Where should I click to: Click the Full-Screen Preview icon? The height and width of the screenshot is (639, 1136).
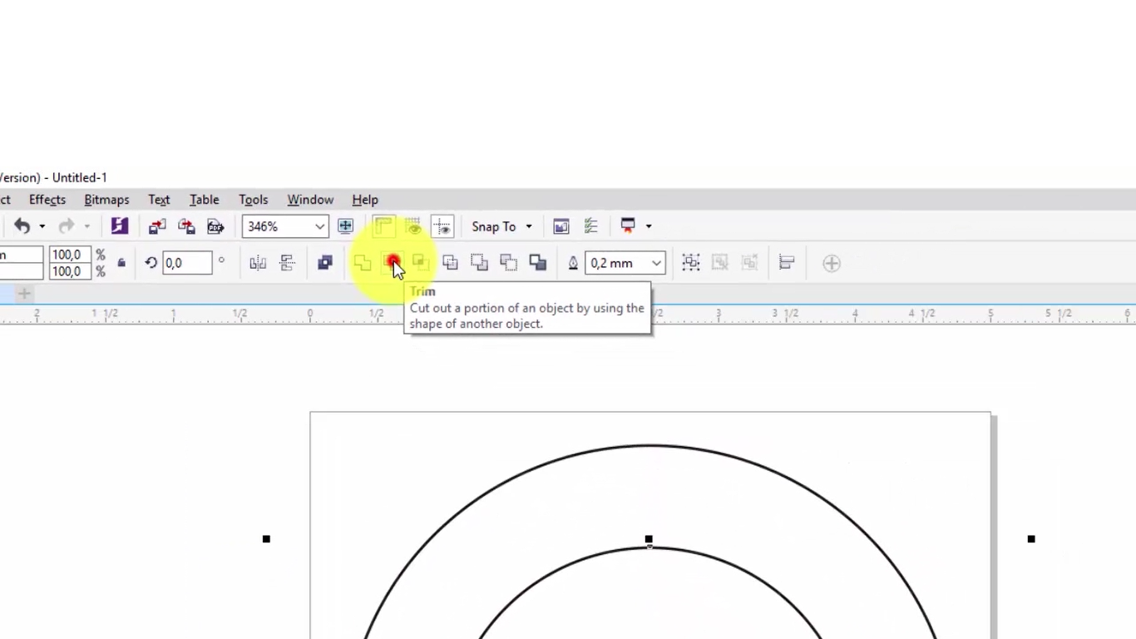pyautogui.click(x=345, y=226)
